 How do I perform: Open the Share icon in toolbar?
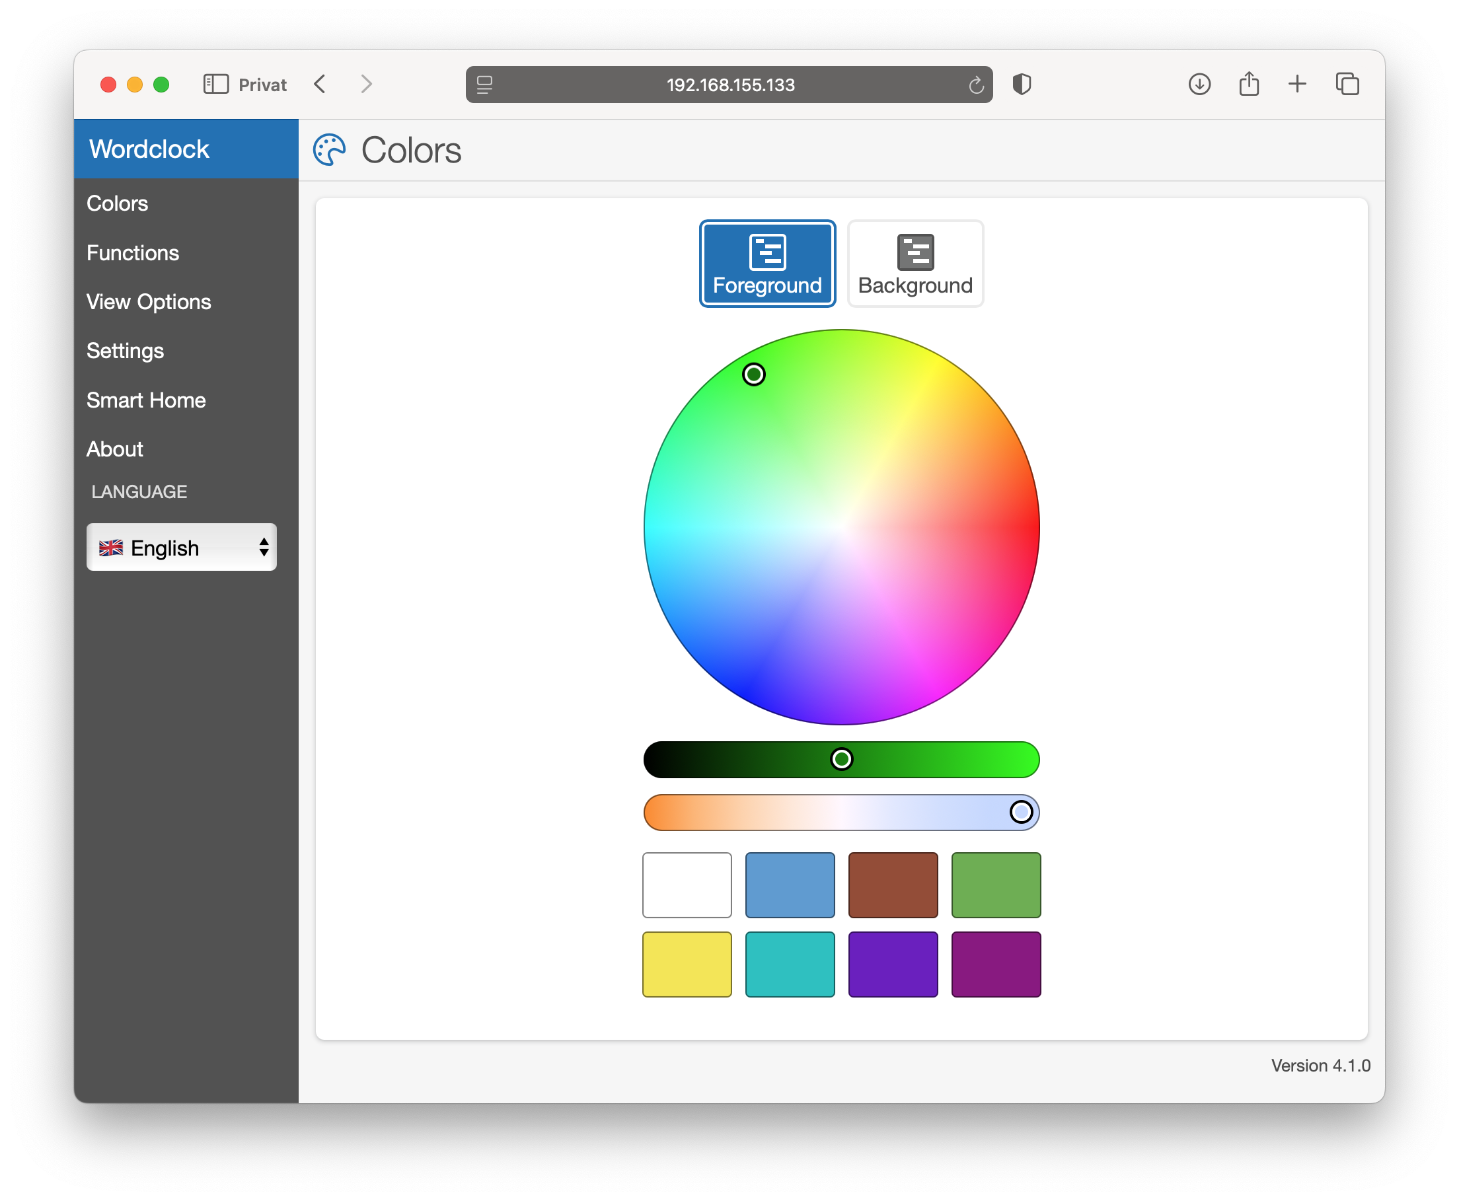1249,85
